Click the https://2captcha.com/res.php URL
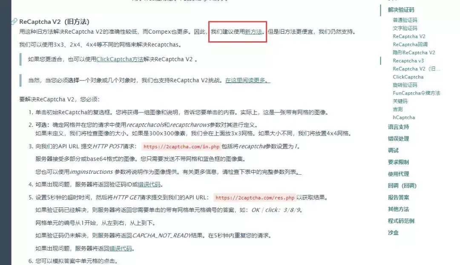Image resolution: width=460 pixels, height=265 pixels. click(255, 198)
